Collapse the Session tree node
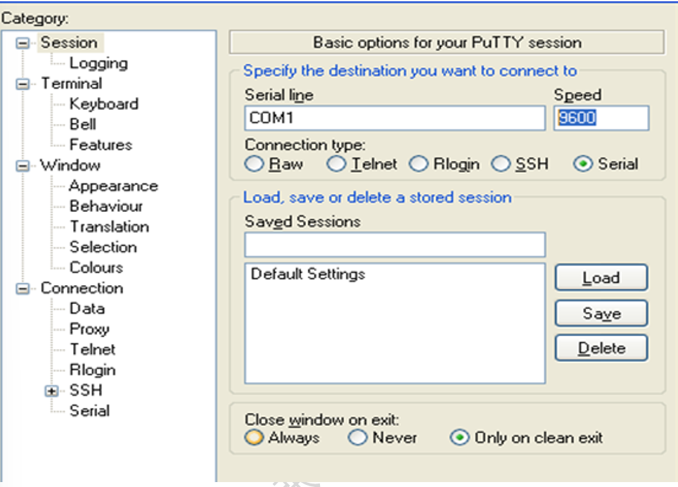 tap(23, 43)
